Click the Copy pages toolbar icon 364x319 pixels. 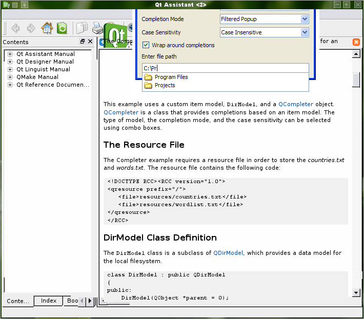coord(82,28)
